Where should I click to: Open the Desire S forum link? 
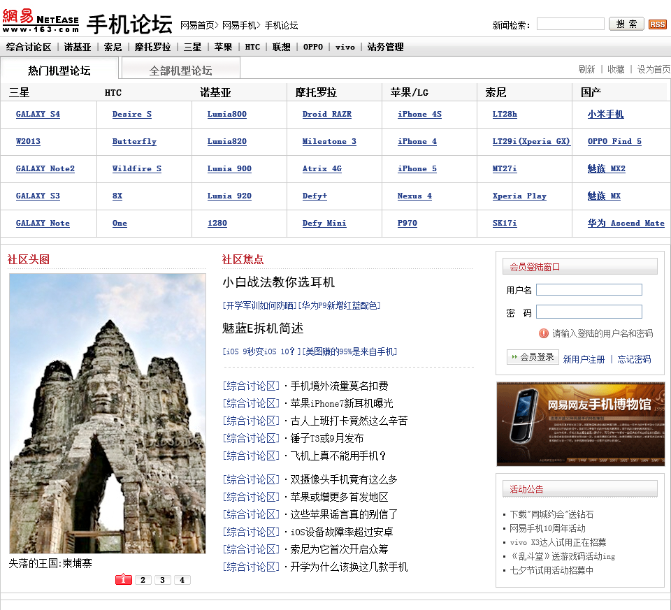point(132,114)
